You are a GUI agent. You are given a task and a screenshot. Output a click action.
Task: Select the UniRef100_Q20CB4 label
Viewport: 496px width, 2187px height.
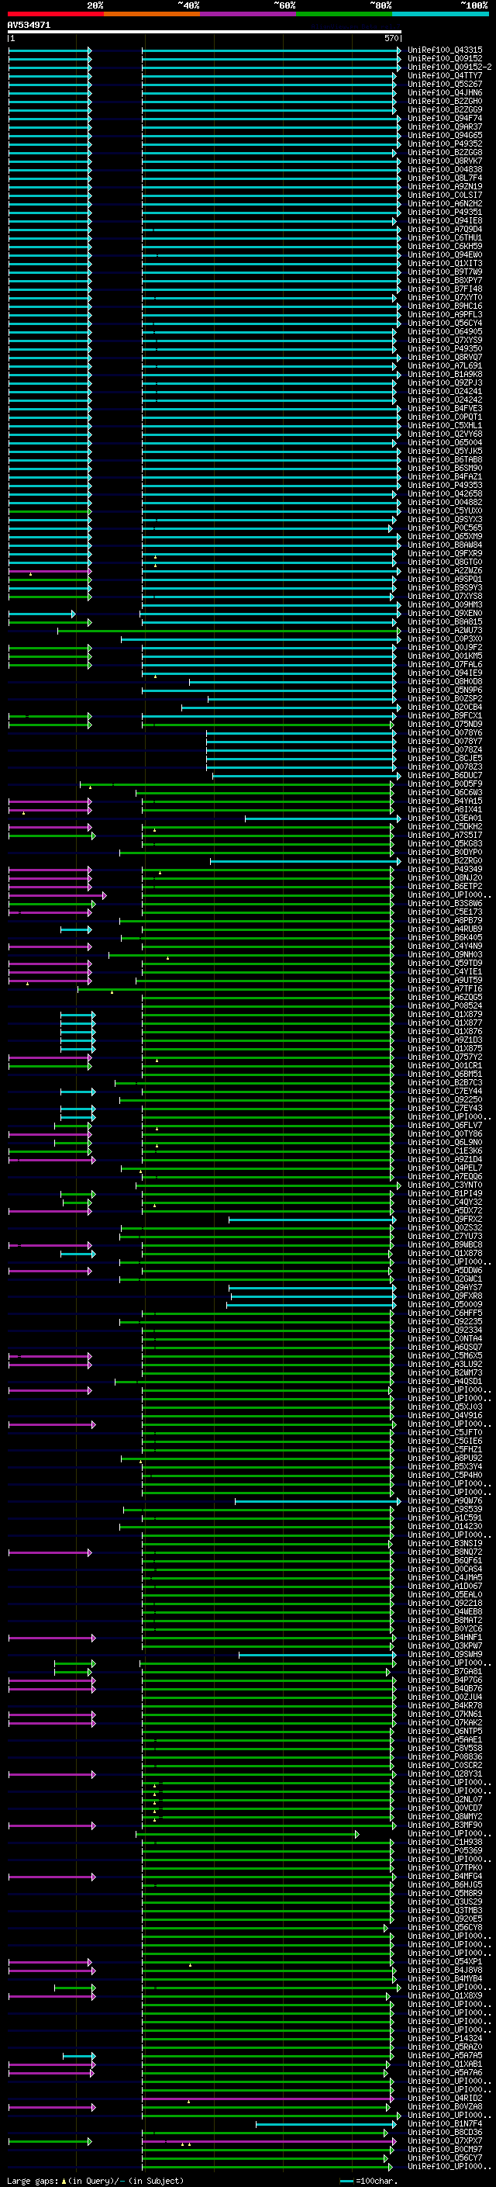(x=445, y=706)
